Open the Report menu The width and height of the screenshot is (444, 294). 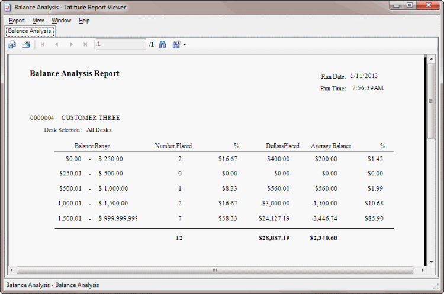click(x=17, y=21)
